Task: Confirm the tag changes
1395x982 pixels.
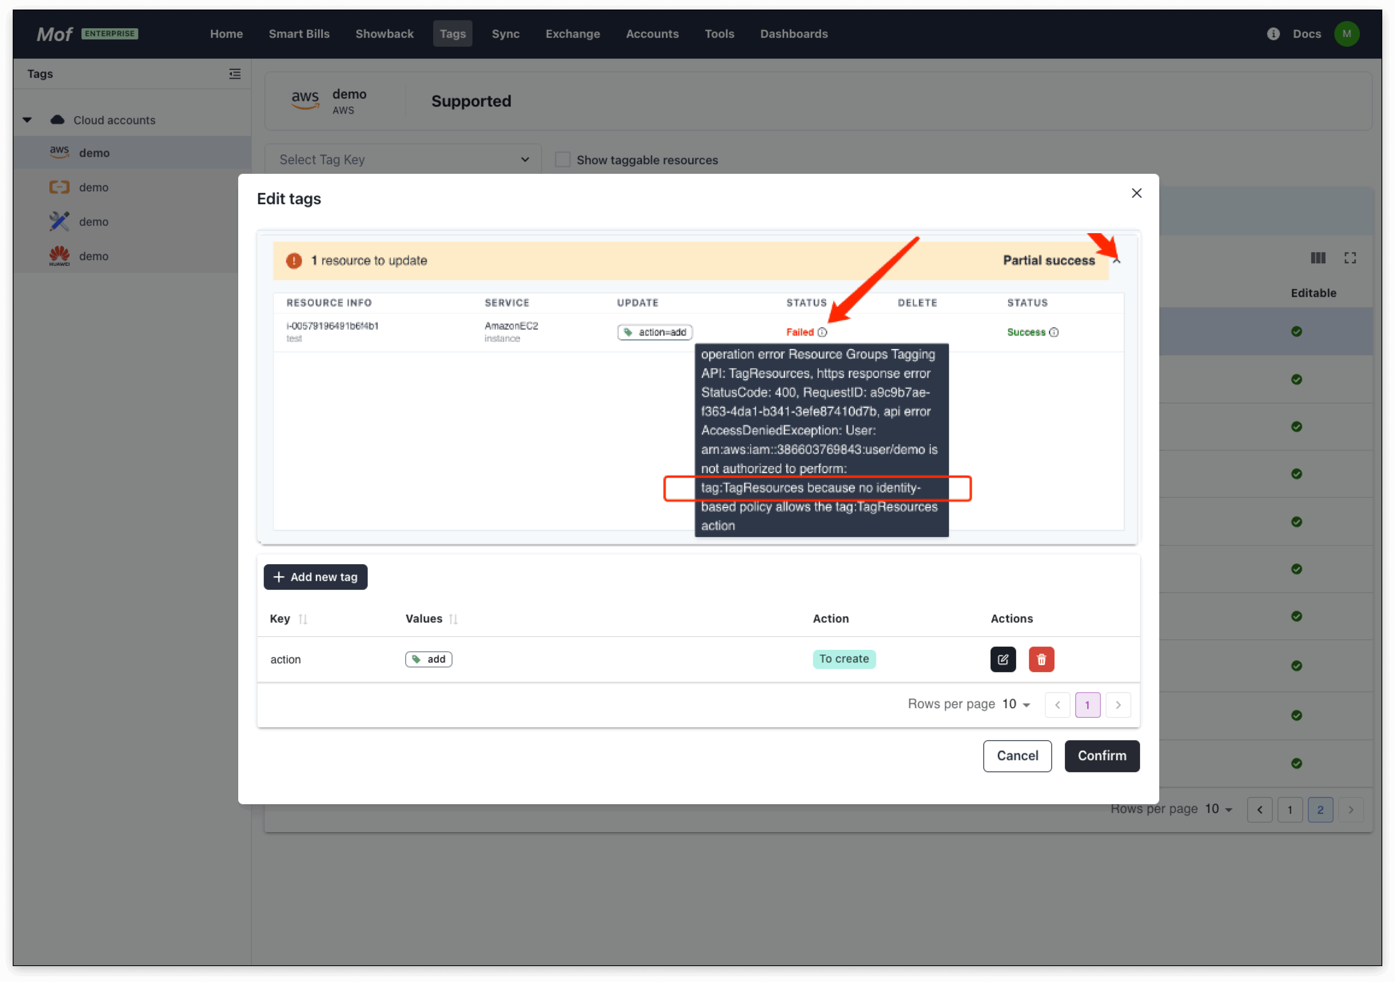Action: point(1102,756)
